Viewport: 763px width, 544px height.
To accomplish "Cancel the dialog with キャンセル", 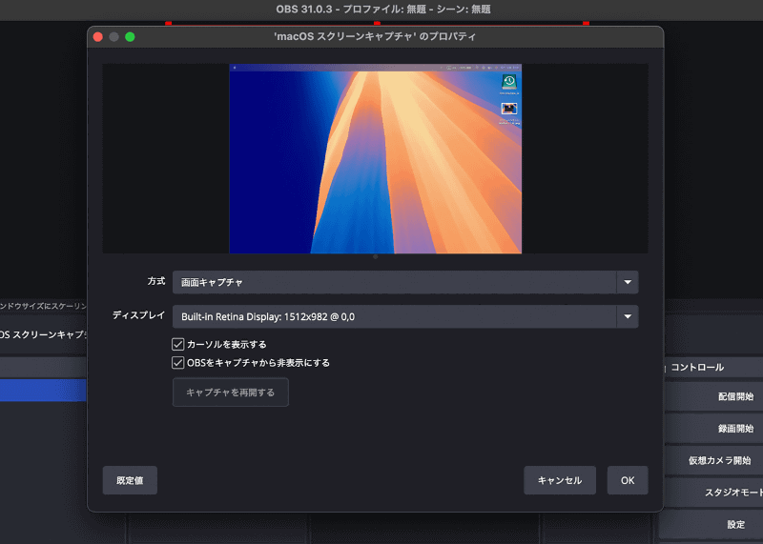I will click(x=560, y=480).
